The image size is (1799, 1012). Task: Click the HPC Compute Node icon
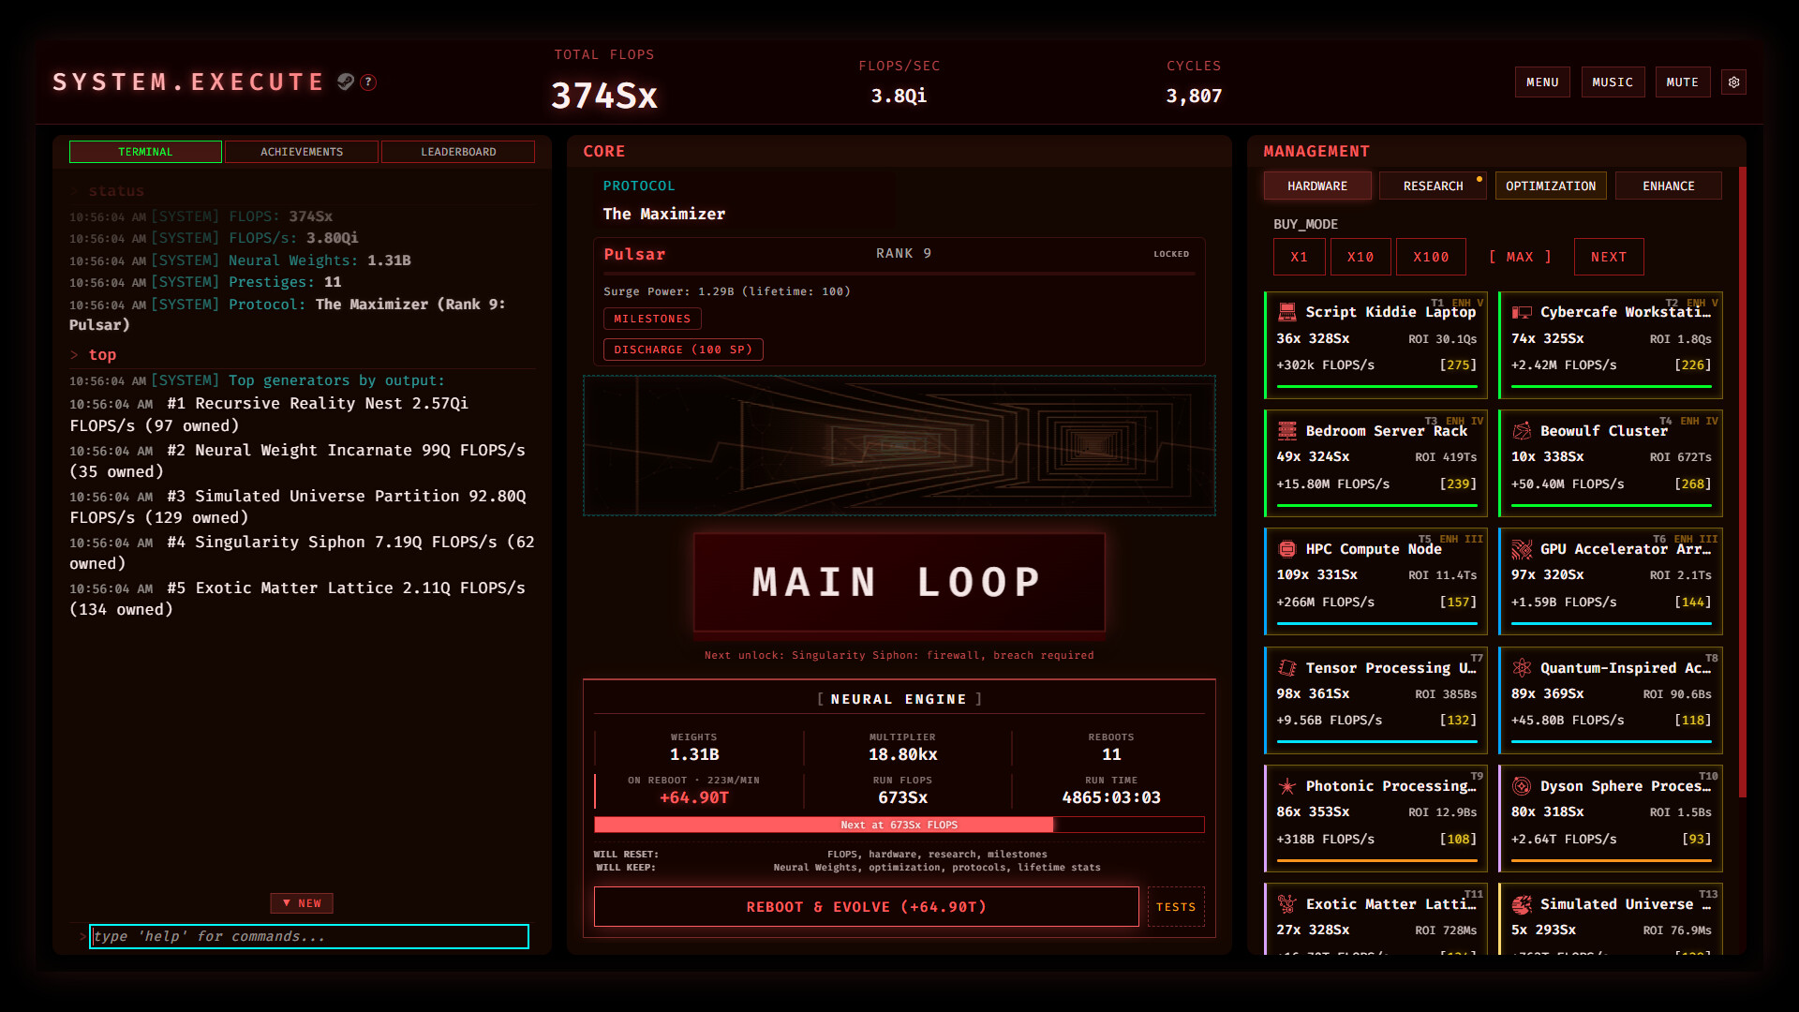click(x=1287, y=549)
